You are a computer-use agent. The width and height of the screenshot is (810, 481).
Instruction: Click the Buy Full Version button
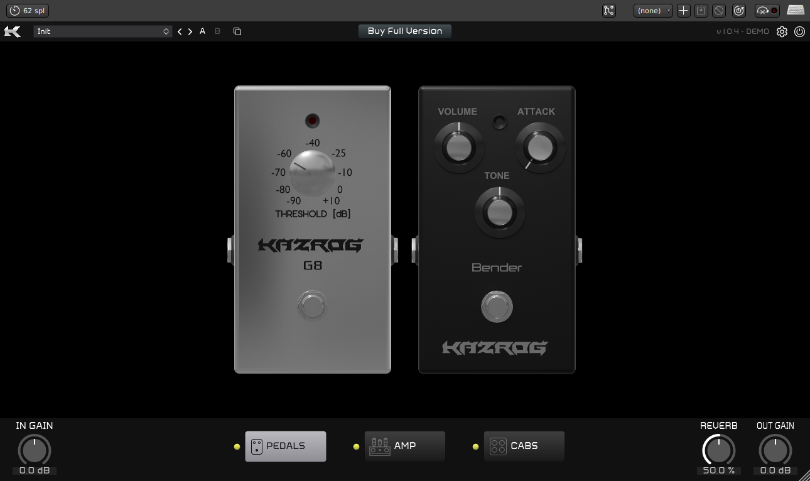(x=405, y=31)
